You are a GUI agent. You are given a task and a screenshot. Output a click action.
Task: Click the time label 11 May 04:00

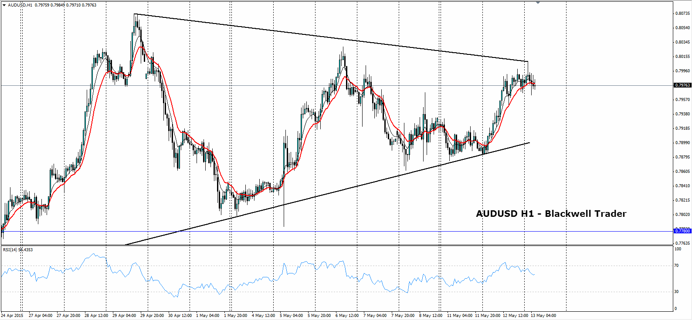pyautogui.click(x=459, y=316)
